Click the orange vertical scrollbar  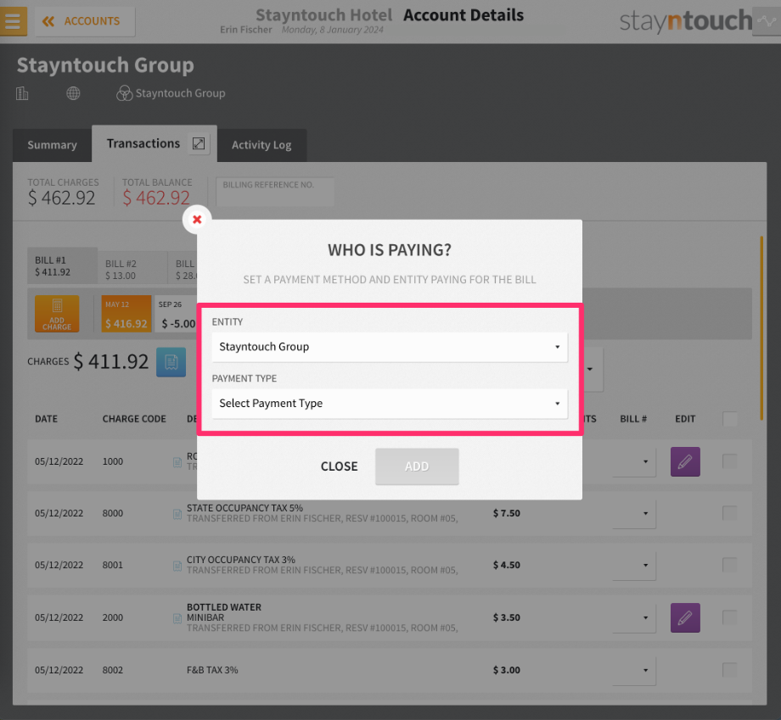coord(761,328)
